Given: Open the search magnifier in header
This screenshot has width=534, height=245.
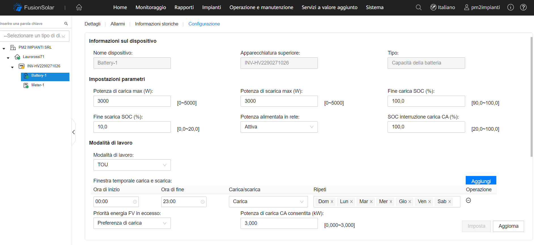Looking at the screenshot, I should tap(418, 7).
